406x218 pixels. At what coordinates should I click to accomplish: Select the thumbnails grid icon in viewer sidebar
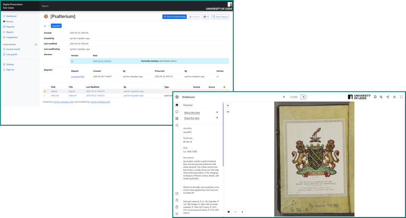[x=177, y=118]
